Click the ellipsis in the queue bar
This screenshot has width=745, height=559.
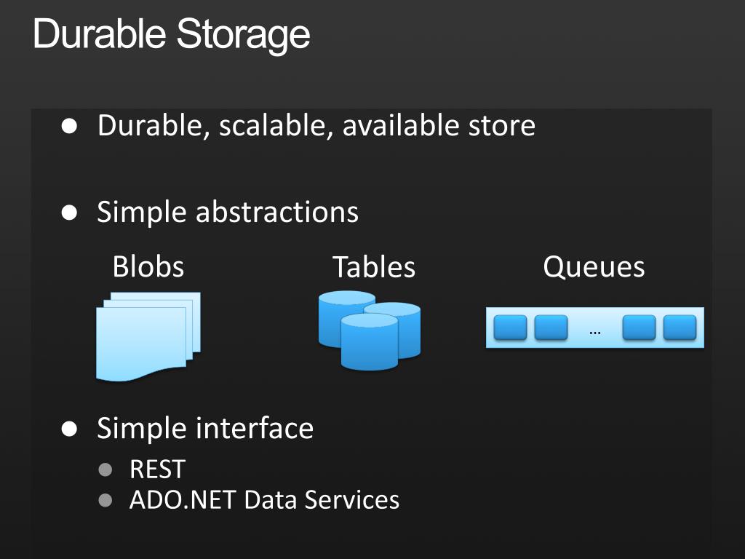tap(595, 332)
